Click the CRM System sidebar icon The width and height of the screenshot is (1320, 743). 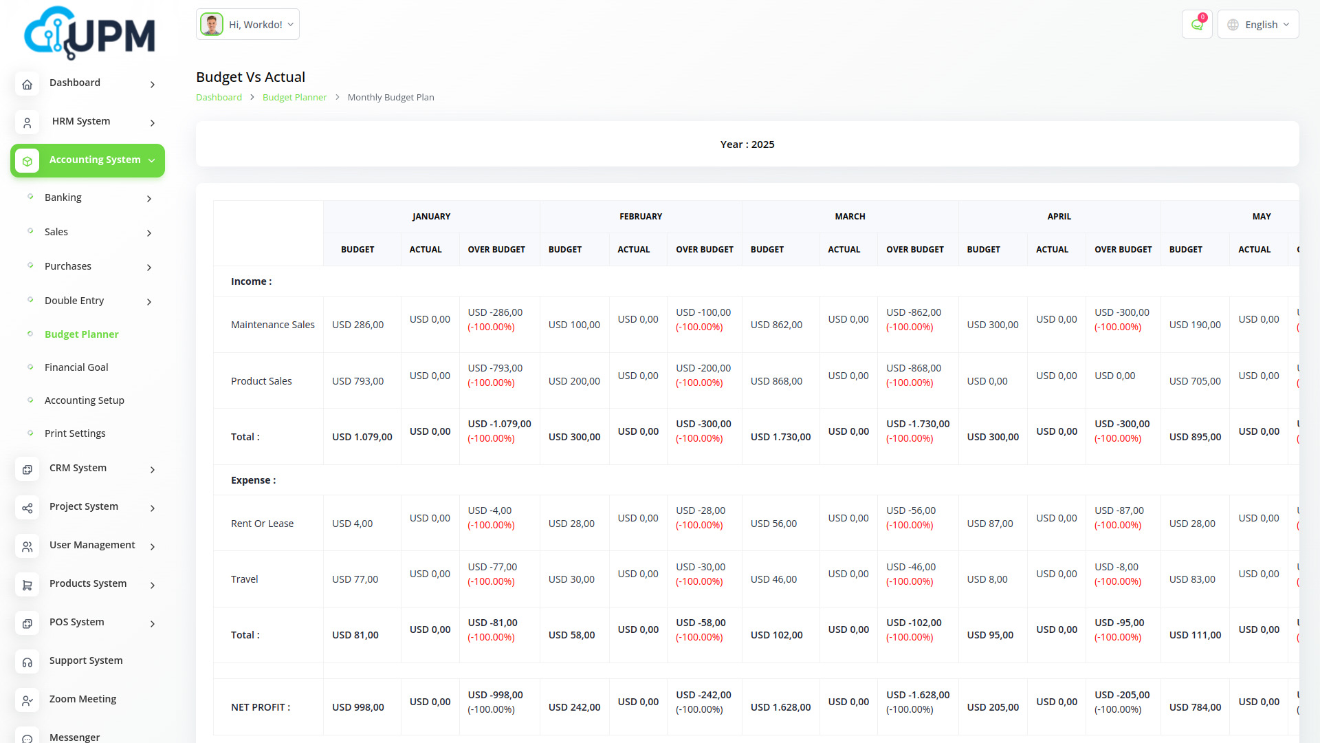tap(27, 469)
